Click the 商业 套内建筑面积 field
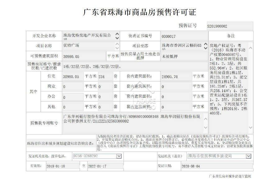The image size is (280, 186). pyautogui.click(x=176, y=86)
